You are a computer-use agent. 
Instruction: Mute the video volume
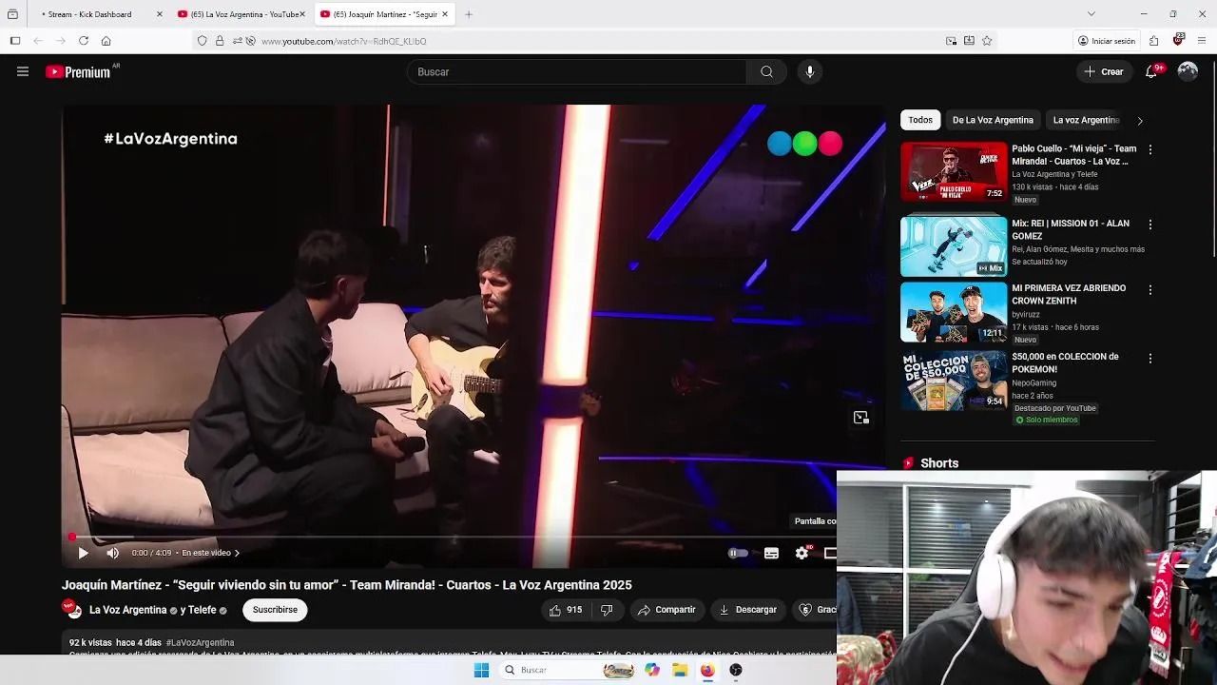coord(112,553)
